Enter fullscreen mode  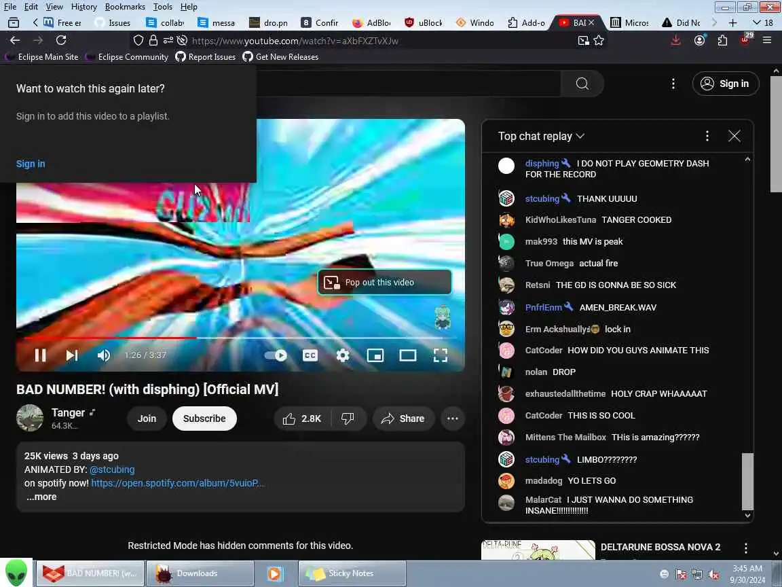tap(441, 355)
